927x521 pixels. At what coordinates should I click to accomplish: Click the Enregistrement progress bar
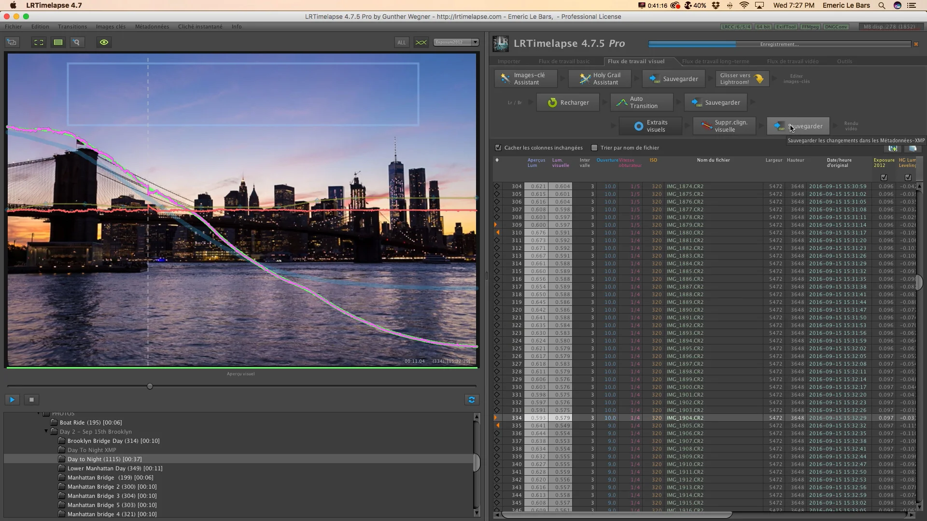pos(779,44)
